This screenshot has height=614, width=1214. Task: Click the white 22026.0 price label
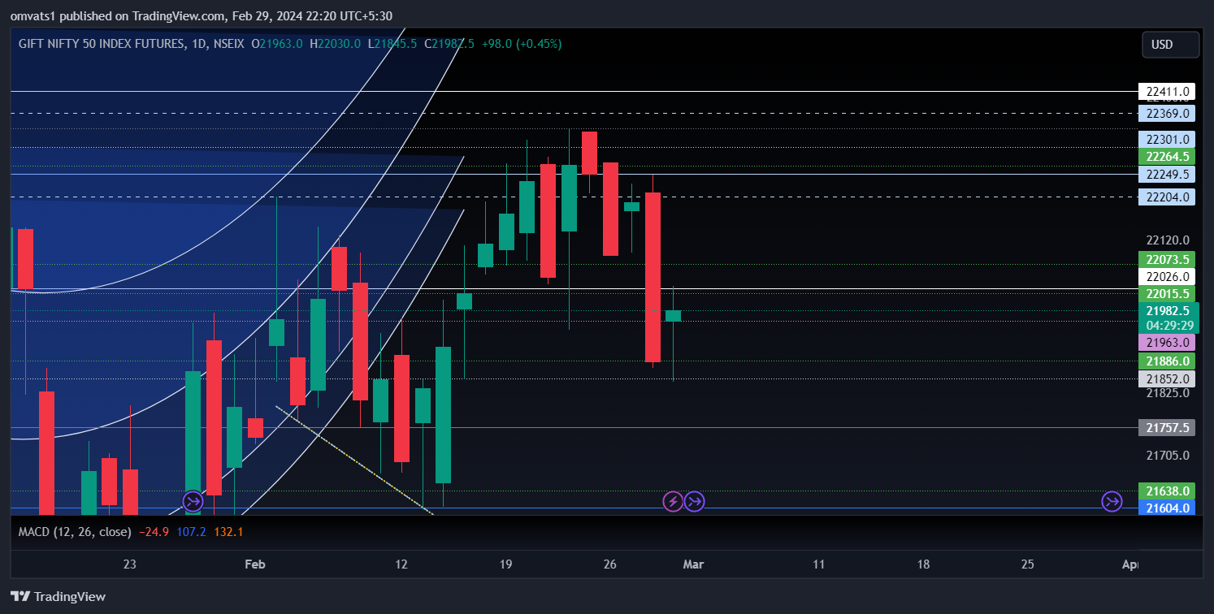pos(1167,277)
